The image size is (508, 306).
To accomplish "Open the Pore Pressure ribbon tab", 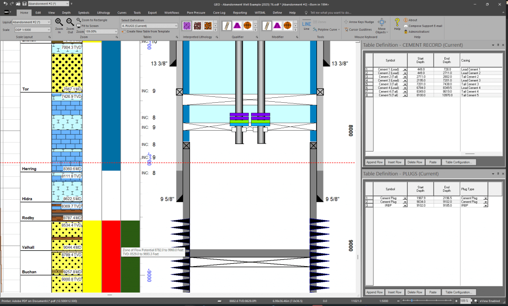I will tap(196, 12).
